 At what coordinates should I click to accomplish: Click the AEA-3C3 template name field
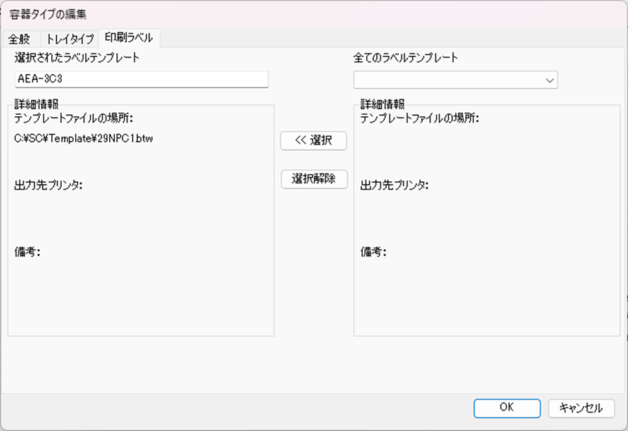point(141,80)
